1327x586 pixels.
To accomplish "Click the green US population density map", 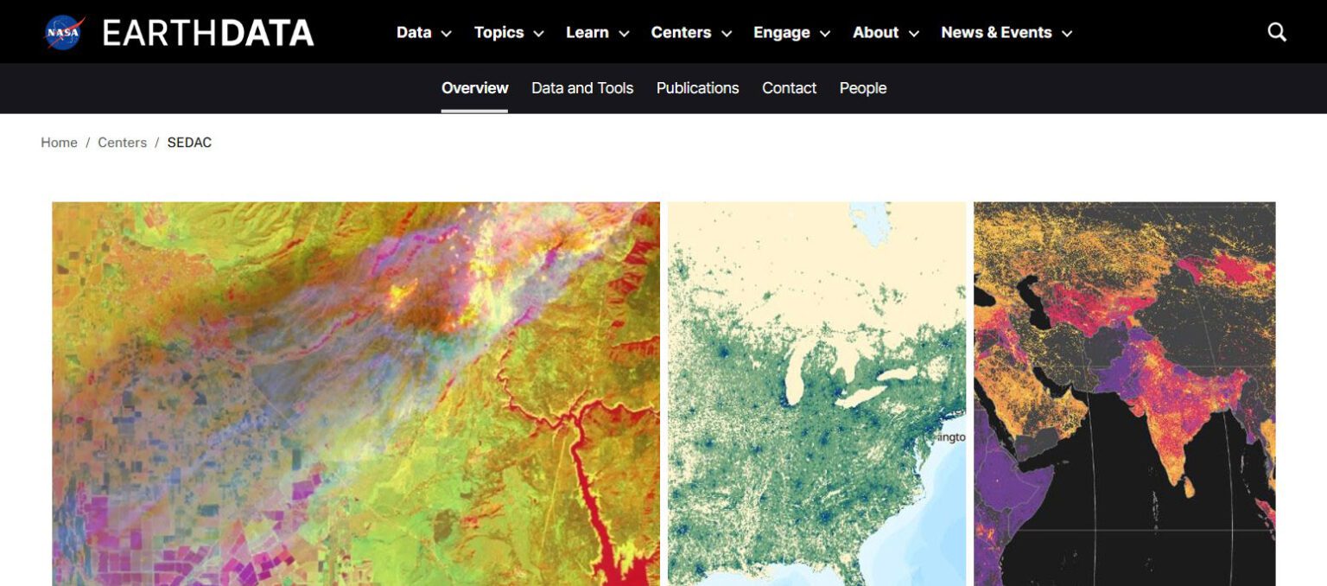I will point(816,394).
